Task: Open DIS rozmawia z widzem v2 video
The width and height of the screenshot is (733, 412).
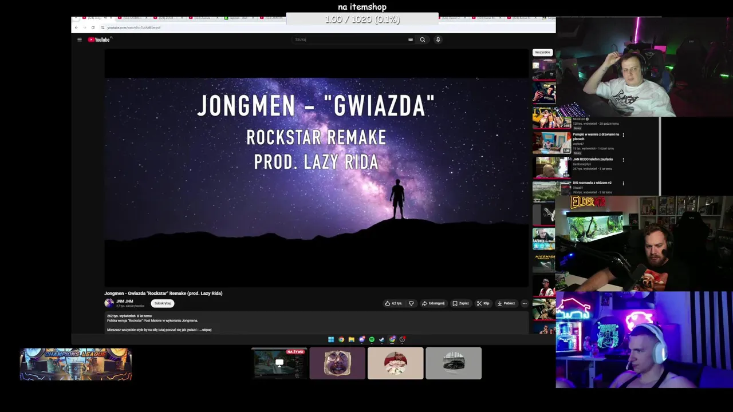Action: pos(592,183)
